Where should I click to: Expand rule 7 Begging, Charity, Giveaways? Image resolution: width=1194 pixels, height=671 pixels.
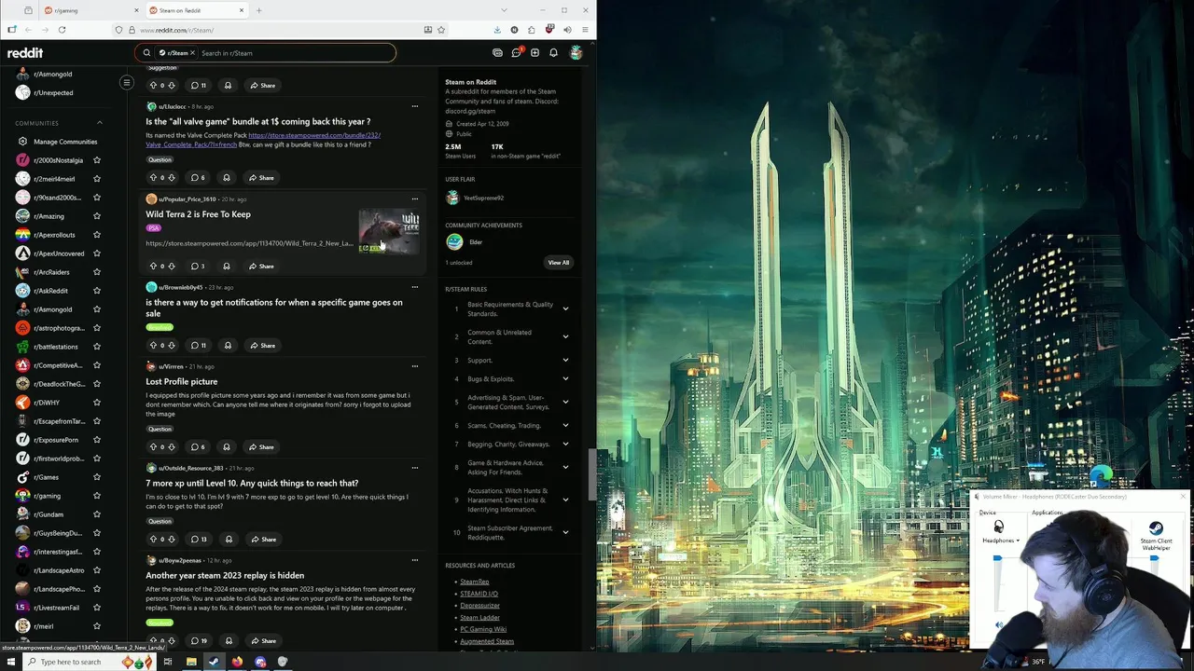565,444
